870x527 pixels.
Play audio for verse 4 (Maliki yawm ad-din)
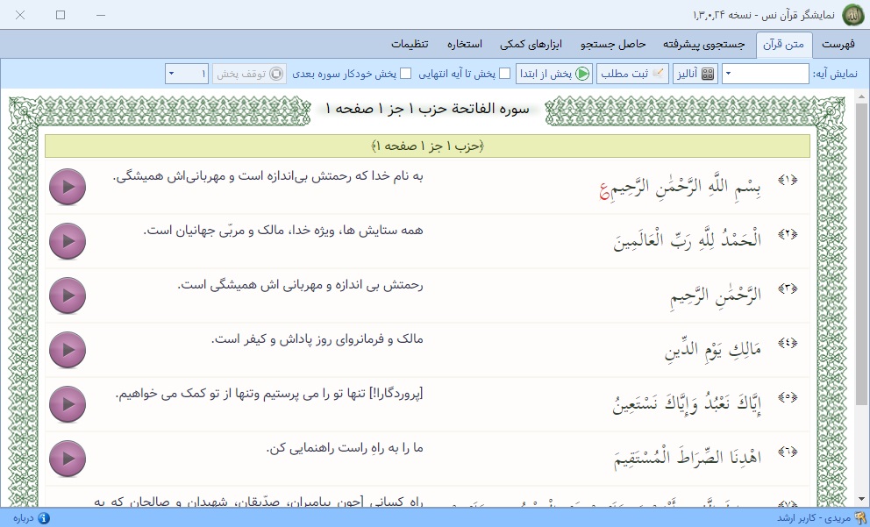(x=68, y=350)
